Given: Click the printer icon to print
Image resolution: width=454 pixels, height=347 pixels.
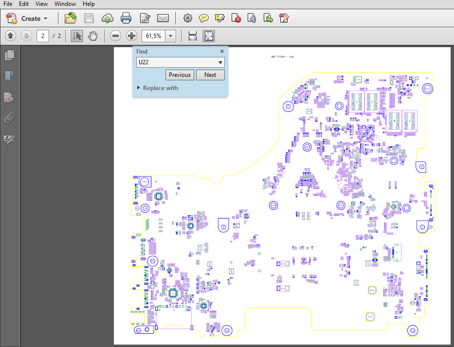Looking at the screenshot, I should pyautogui.click(x=126, y=18).
